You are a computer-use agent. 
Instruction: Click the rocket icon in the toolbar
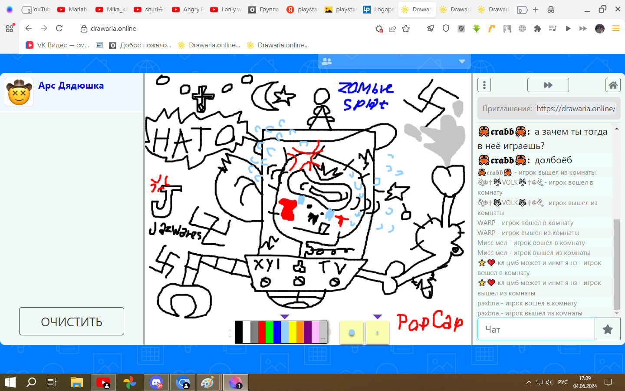coord(431,29)
